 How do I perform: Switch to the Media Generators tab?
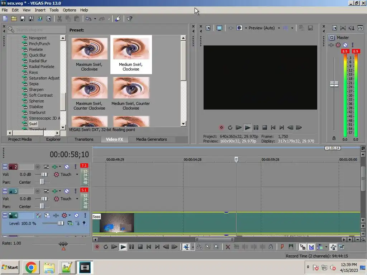coord(152,139)
